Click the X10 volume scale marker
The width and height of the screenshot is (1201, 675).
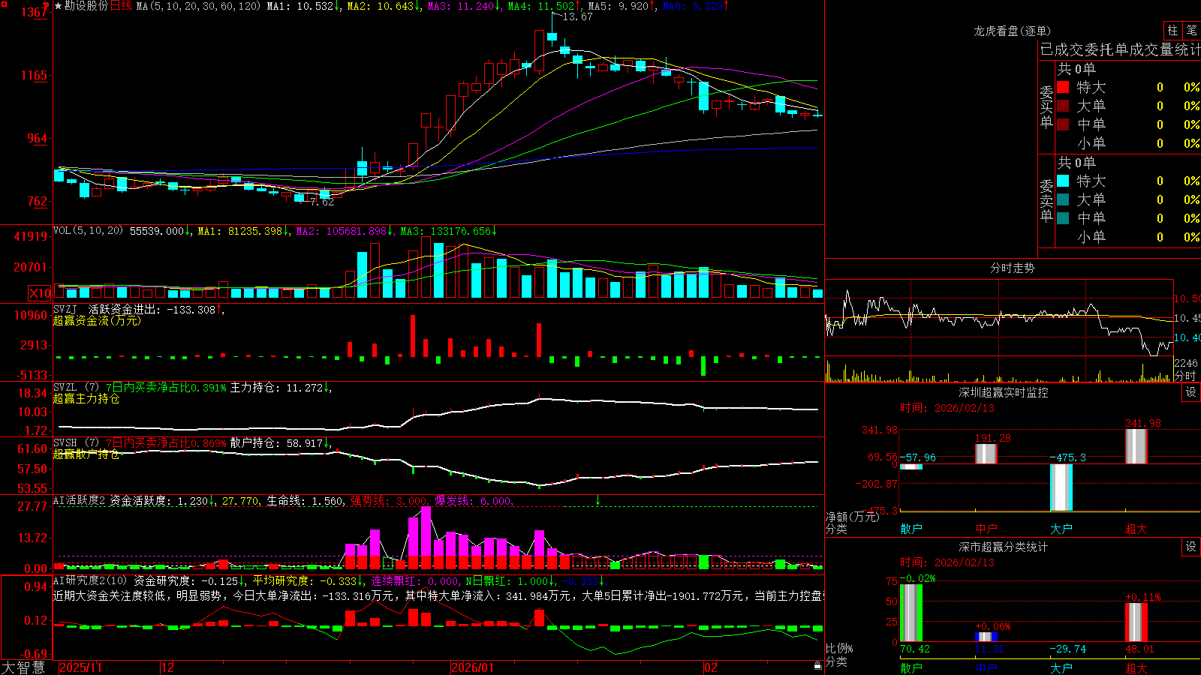click(x=40, y=293)
